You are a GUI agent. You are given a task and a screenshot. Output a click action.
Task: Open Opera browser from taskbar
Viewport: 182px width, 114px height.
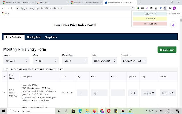(x=109, y=111)
